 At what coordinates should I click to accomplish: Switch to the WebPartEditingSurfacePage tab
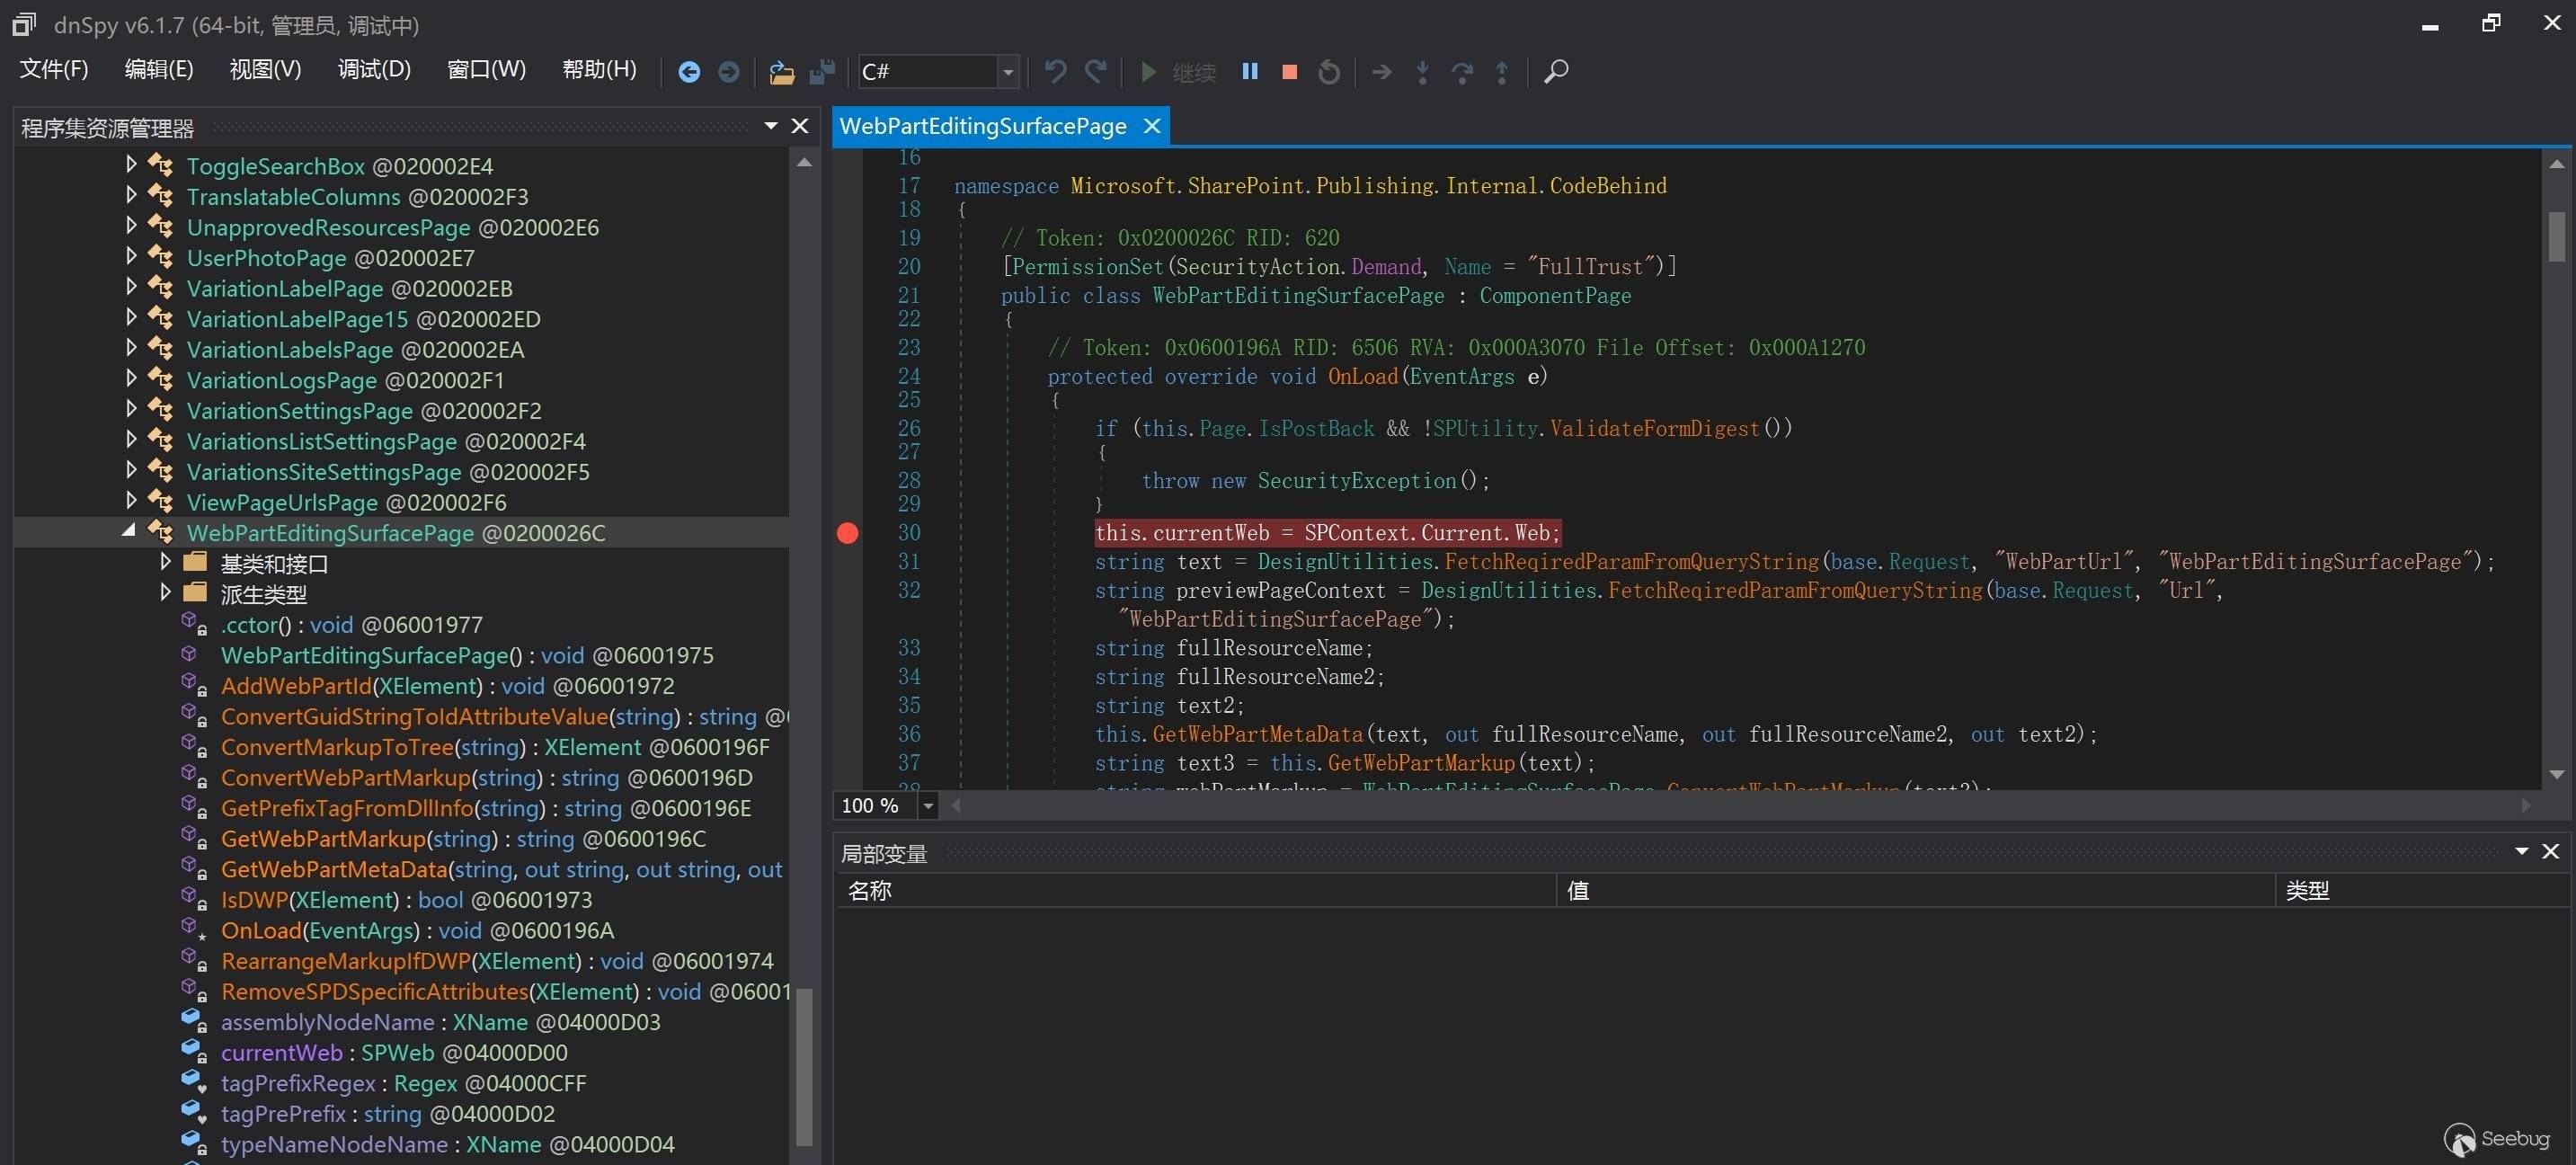click(x=982, y=127)
